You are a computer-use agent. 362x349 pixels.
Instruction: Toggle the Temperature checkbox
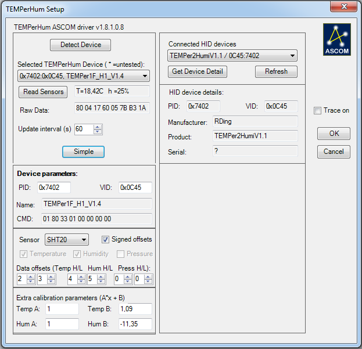(x=23, y=254)
